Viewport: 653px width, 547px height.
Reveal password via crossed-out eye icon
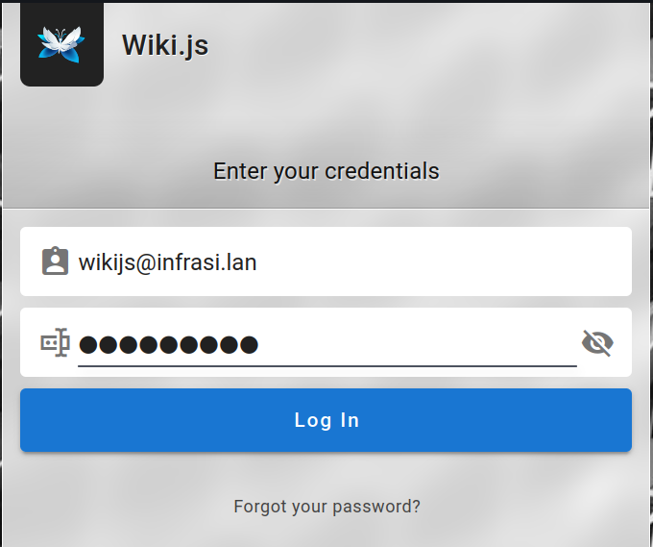[597, 343]
